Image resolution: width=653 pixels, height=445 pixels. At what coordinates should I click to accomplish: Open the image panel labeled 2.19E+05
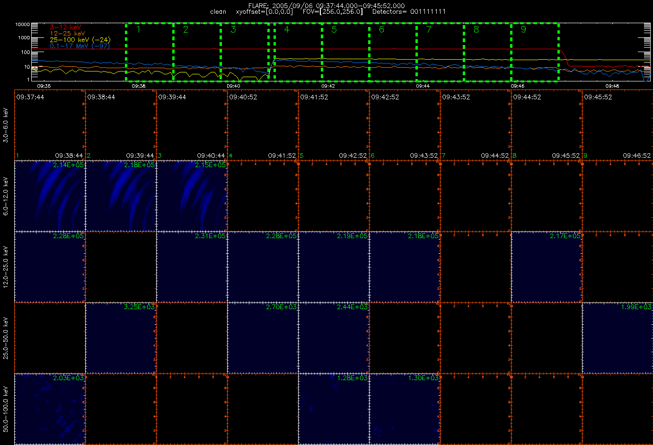click(334, 267)
